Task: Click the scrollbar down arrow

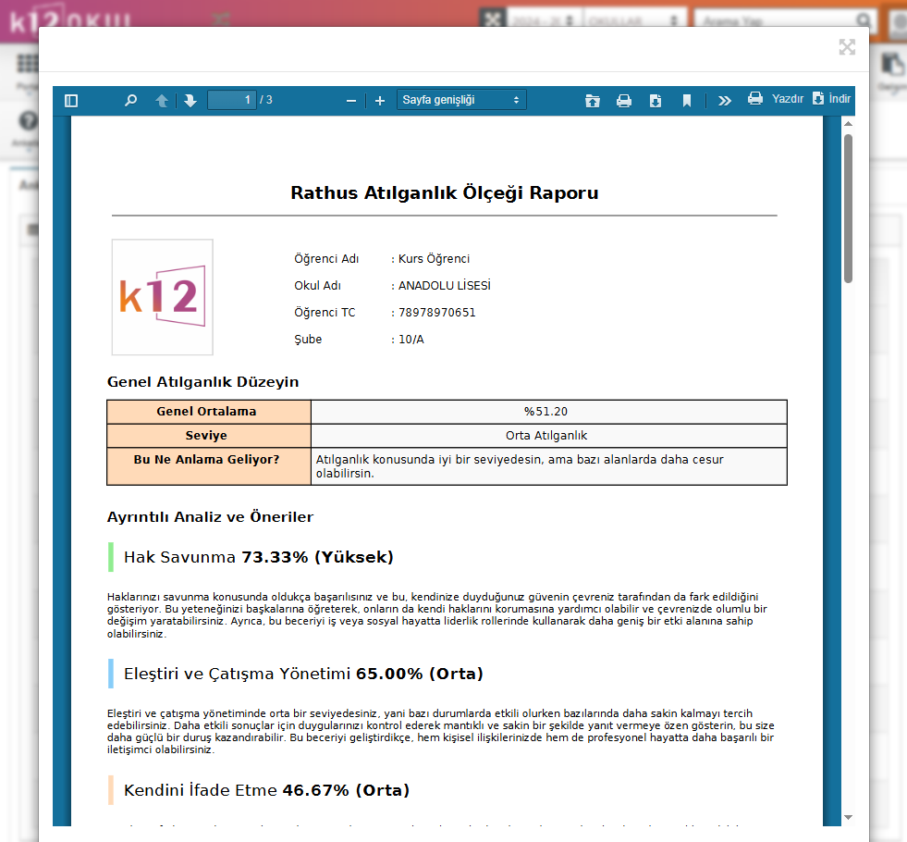Action: point(848,817)
